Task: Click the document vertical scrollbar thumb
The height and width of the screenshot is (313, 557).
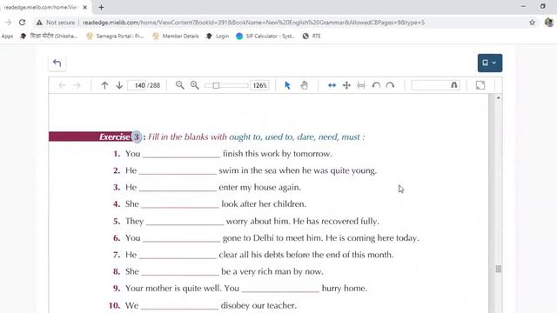Action: 499,269
